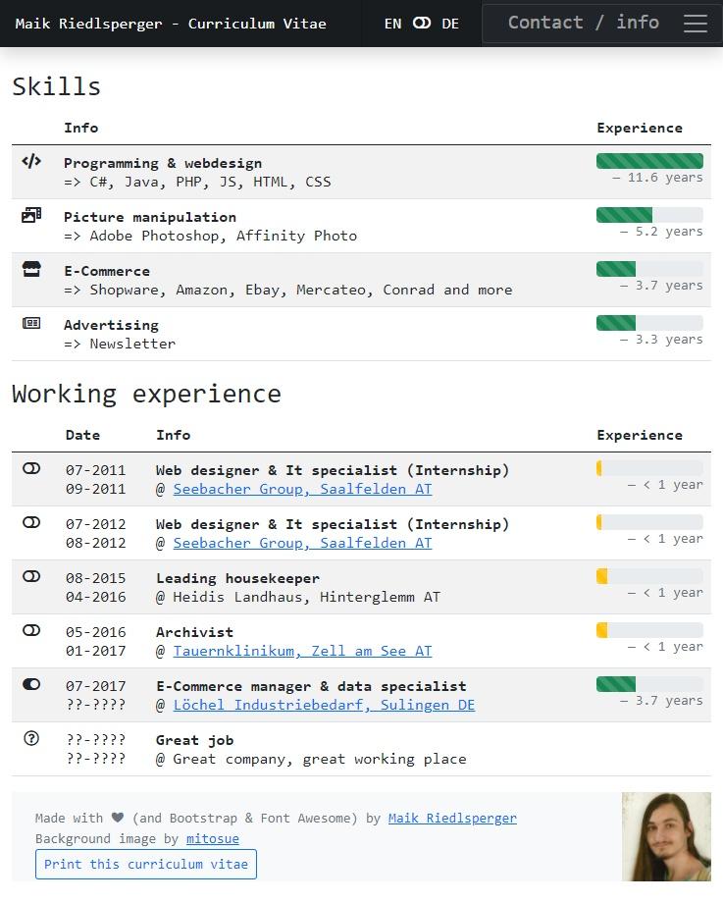The image size is (723, 903).
Task: Click the question mark icon beside Great job
Action: (31, 738)
